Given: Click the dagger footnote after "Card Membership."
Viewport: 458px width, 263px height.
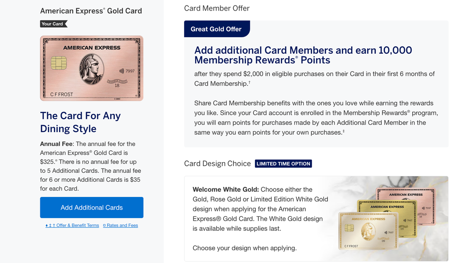Looking at the screenshot, I should (x=249, y=82).
